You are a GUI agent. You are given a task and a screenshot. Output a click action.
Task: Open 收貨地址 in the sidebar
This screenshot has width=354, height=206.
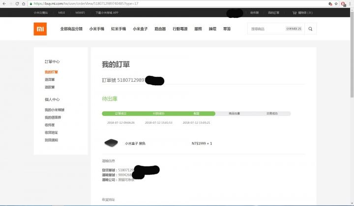click(x=51, y=133)
